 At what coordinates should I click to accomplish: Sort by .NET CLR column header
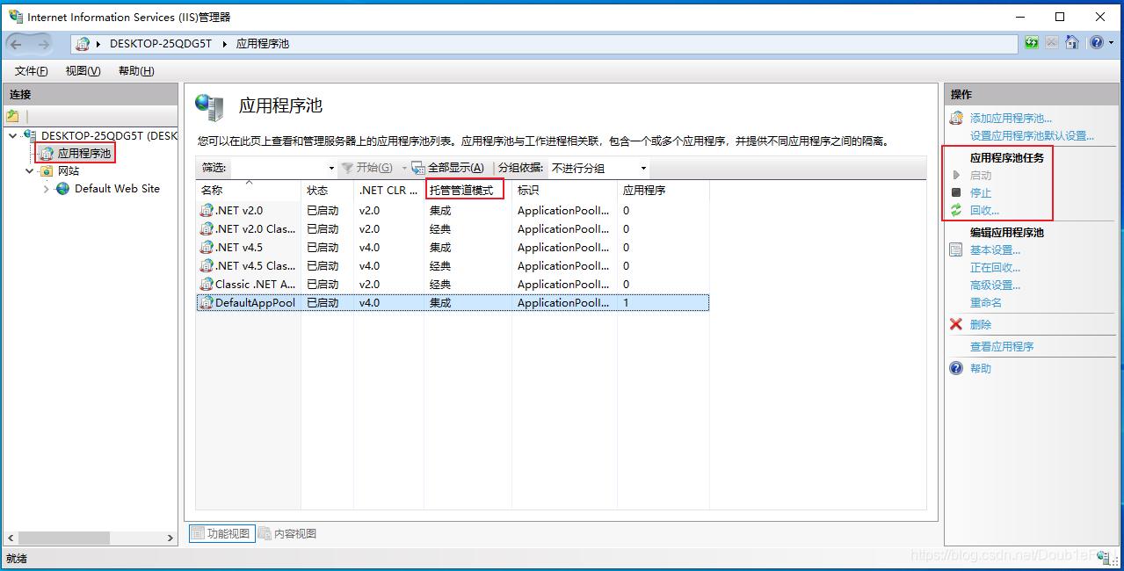click(388, 190)
